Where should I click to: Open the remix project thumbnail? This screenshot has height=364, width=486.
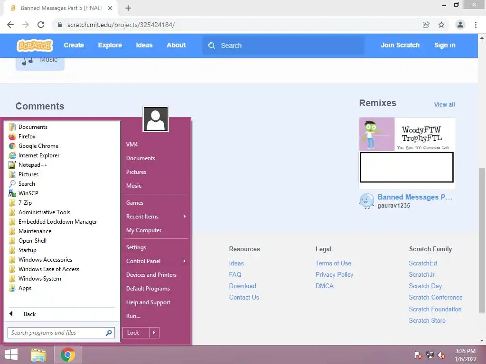(407, 154)
